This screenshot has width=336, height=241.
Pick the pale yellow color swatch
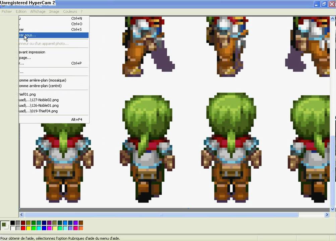click(x=55, y=228)
